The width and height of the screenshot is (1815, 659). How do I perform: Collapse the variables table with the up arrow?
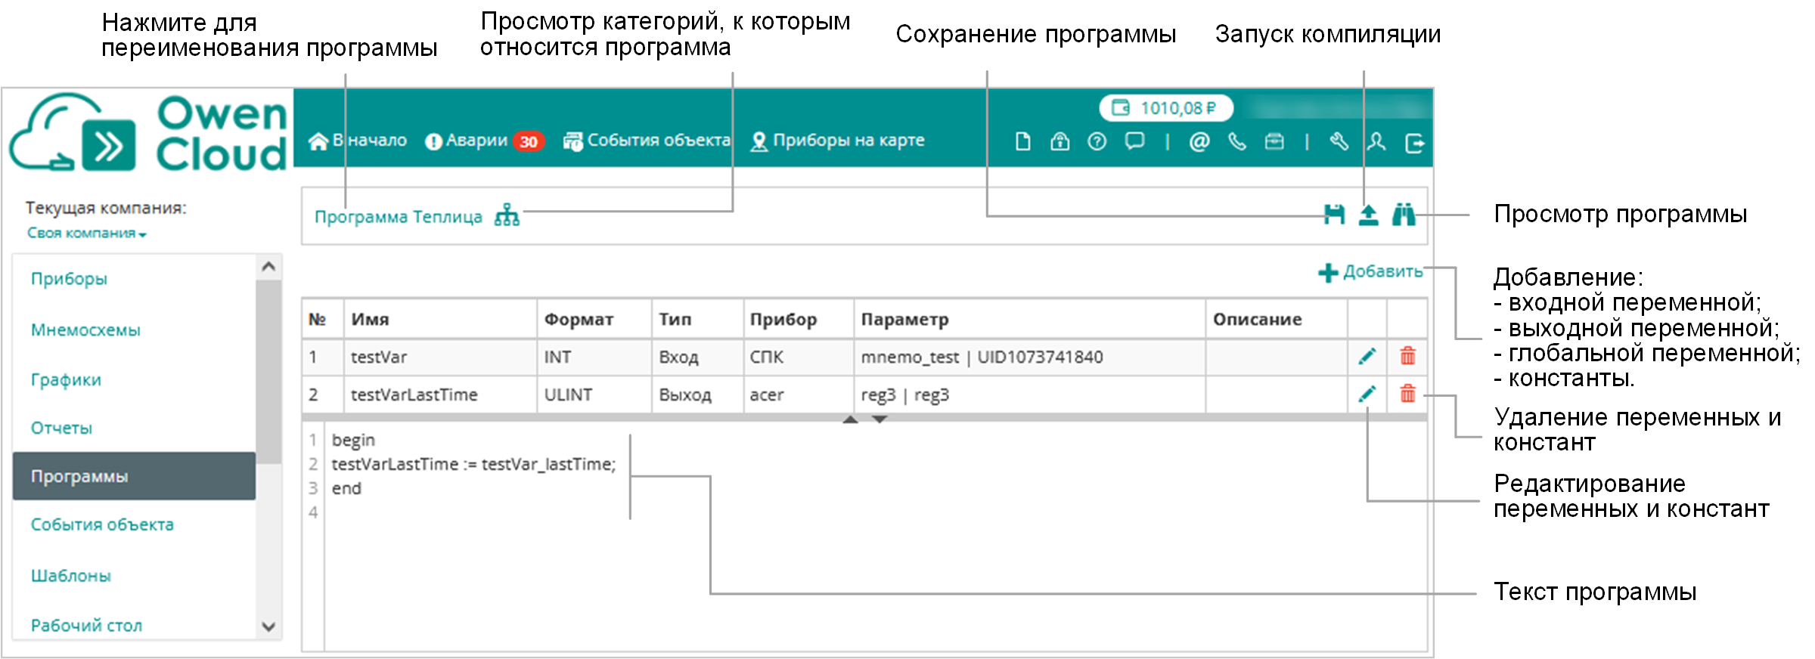coord(850,419)
